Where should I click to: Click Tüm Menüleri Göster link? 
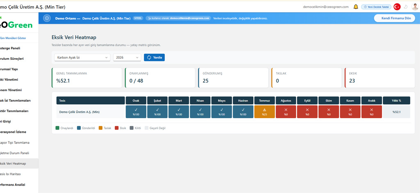(x=13, y=38)
